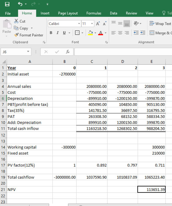The width and height of the screenshot is (172, 206).
Task: Switch to the Review tab
Action: (131, 13)
